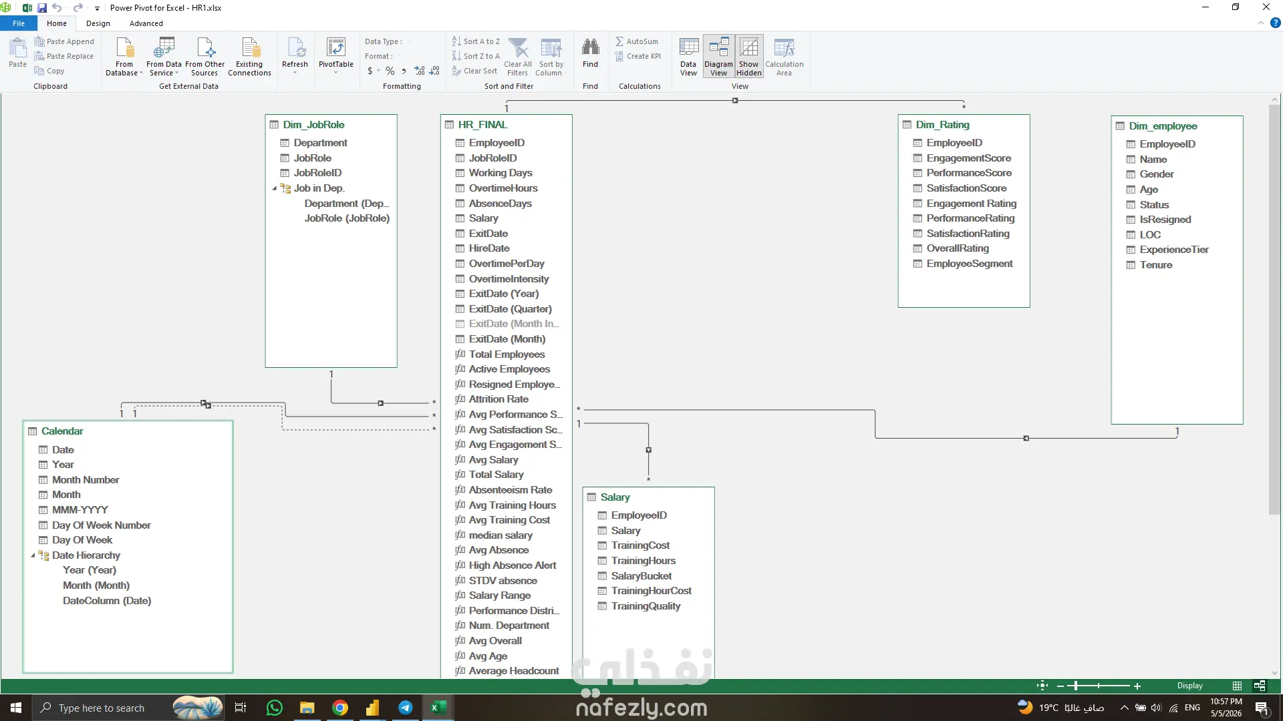This screenshot has height=721, width=1283.
Task: Zoom out with the minus button
Action: tap(1060, 686)
